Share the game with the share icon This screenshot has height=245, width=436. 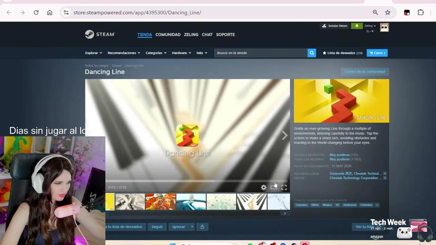click(202, 227)
